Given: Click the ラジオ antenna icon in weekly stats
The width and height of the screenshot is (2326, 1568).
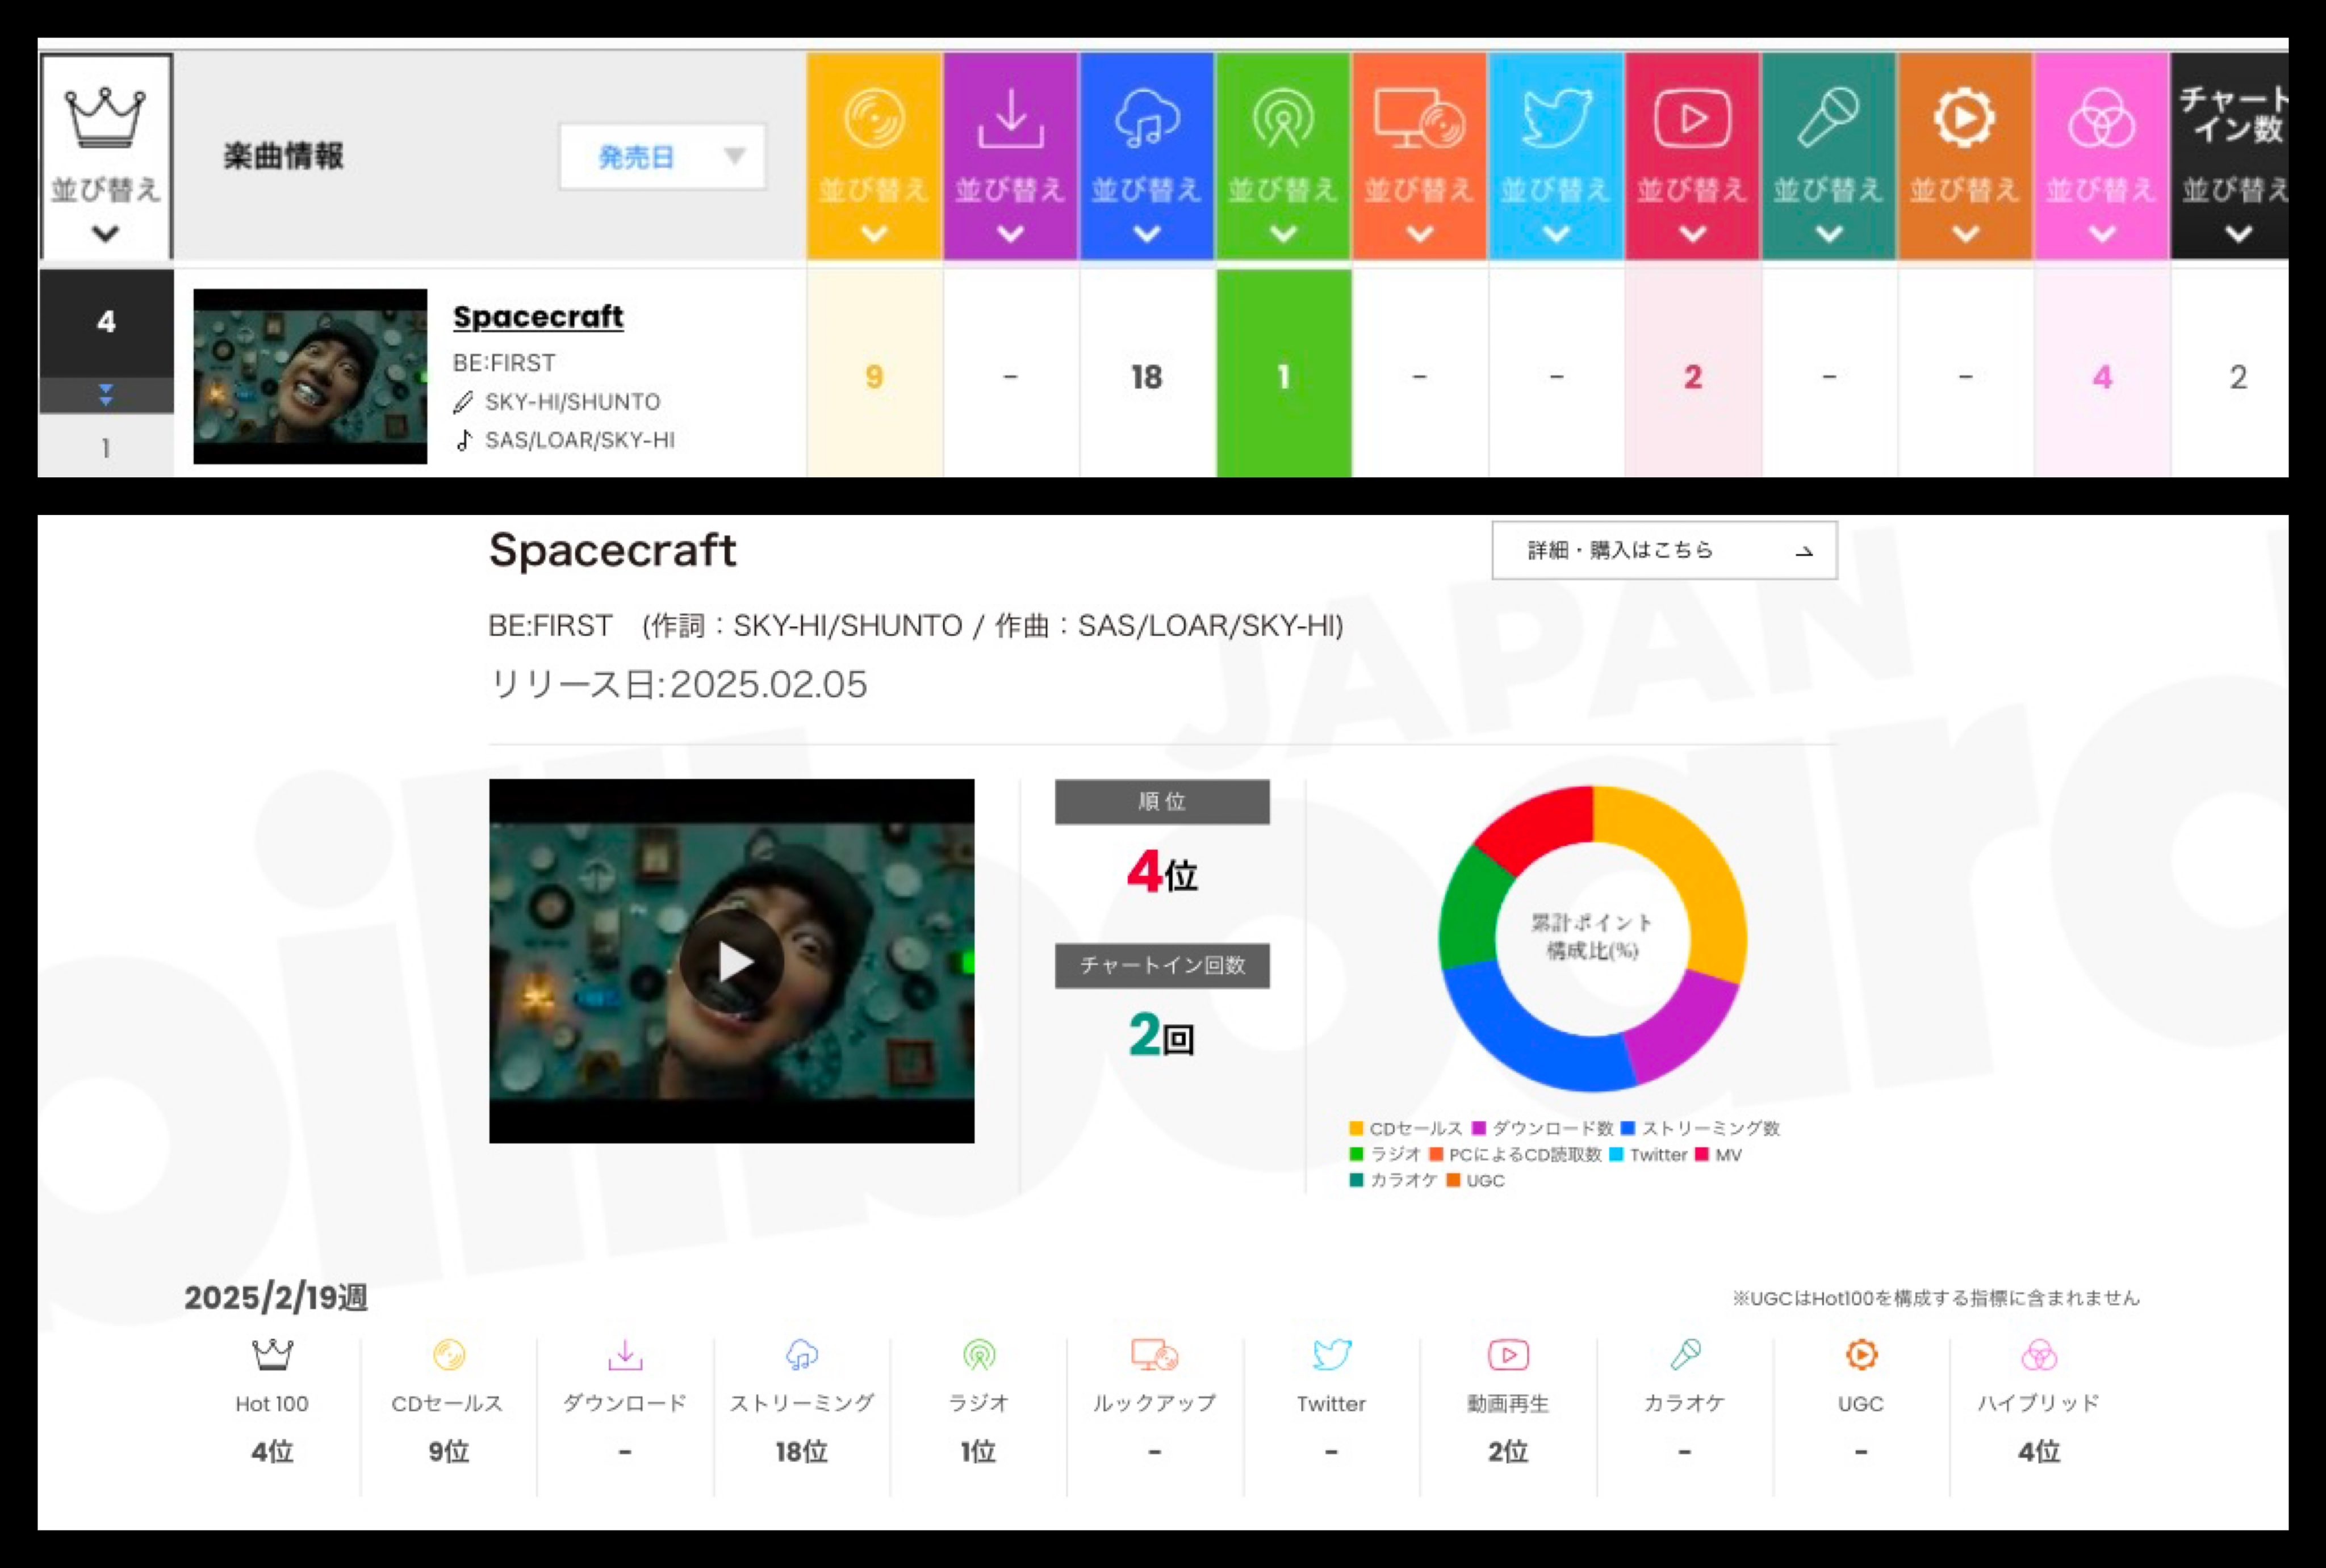Looking at the screenshot, I should (979, 1355).
